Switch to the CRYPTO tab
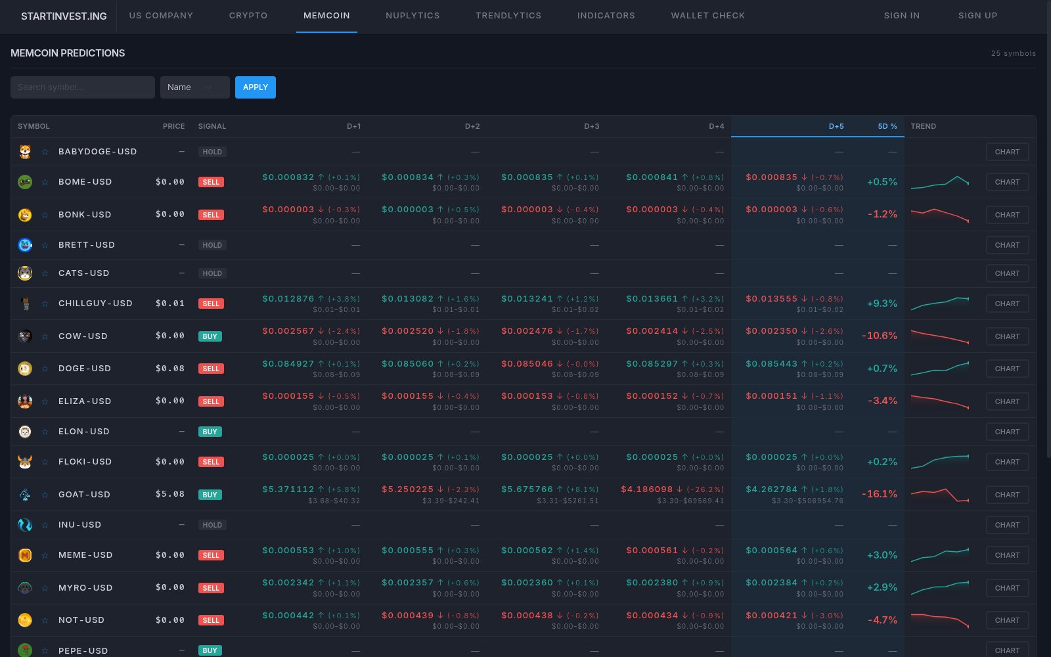Image resolution: width=1051 pixels, height=657 pixels. click(x=248, y=16)
